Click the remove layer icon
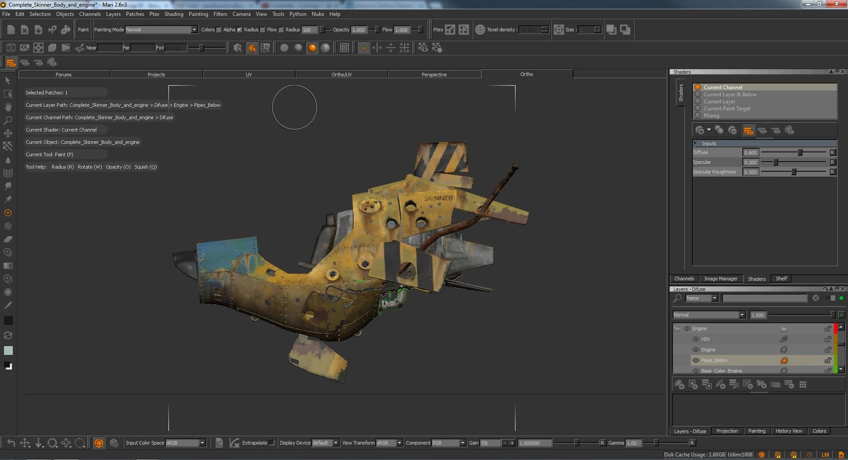 (789, 385)
